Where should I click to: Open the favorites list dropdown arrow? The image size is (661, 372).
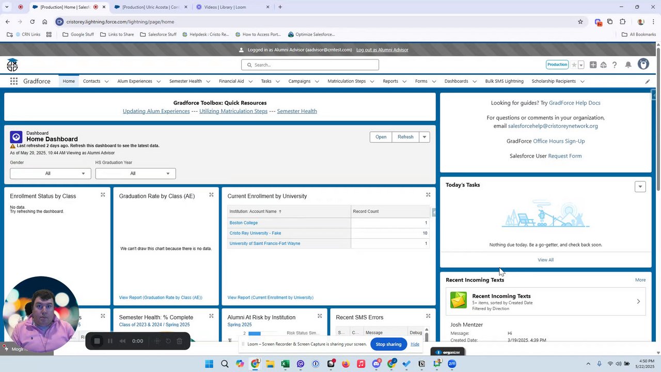(x=581, y=65)
